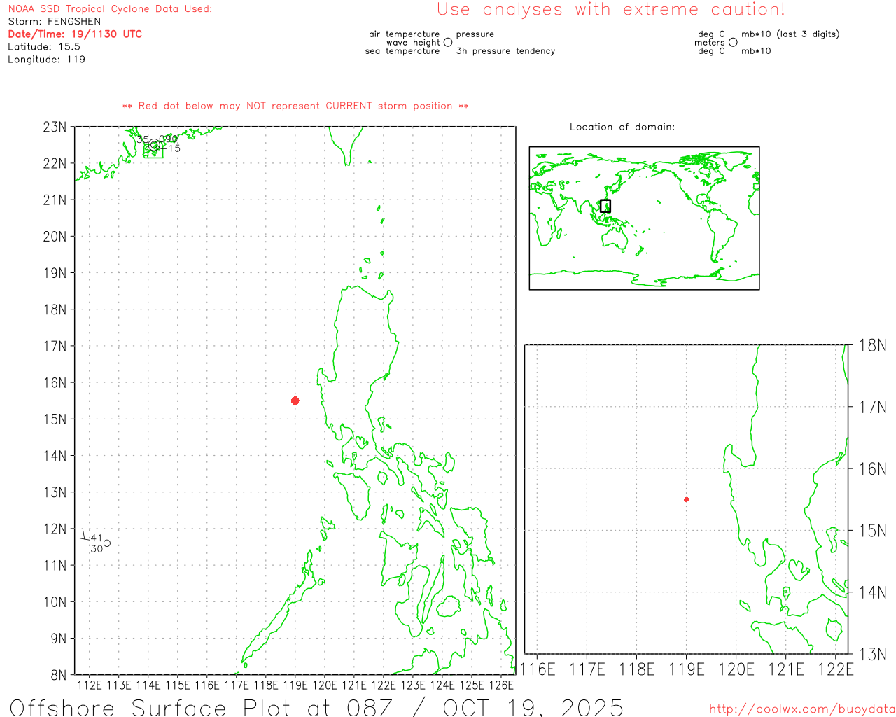Click the 15N latitude label on left axis
896x717 pixels.
click(55, 419)
